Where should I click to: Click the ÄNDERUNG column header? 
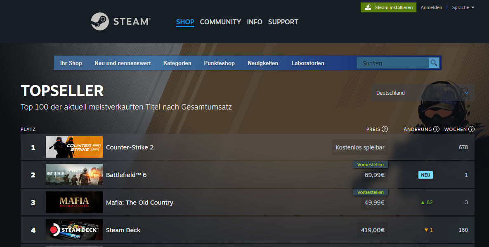[418, 129]
